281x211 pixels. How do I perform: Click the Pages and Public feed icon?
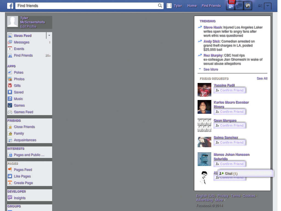(10, 155)
